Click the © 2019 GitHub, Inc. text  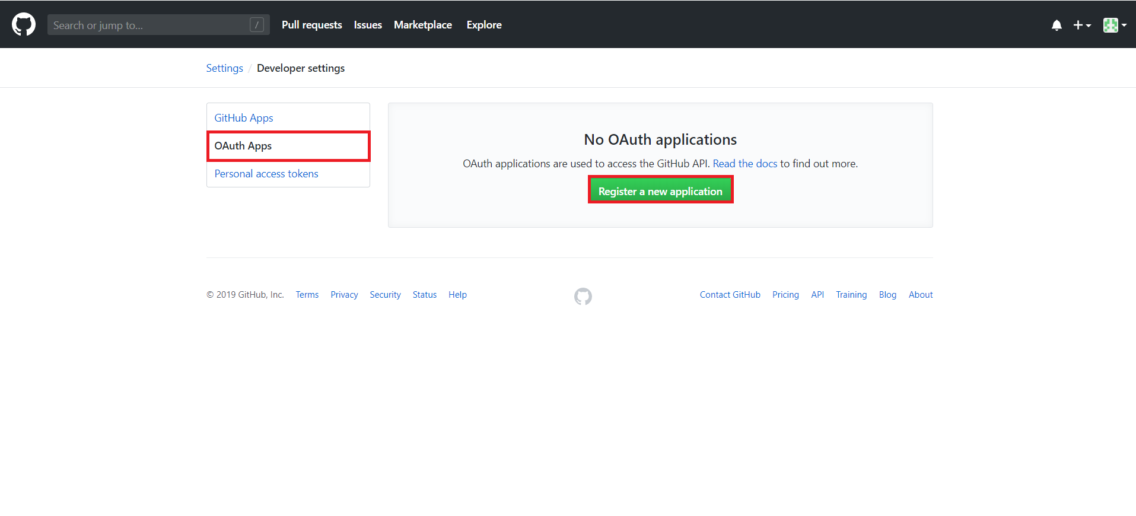(245, 295)
